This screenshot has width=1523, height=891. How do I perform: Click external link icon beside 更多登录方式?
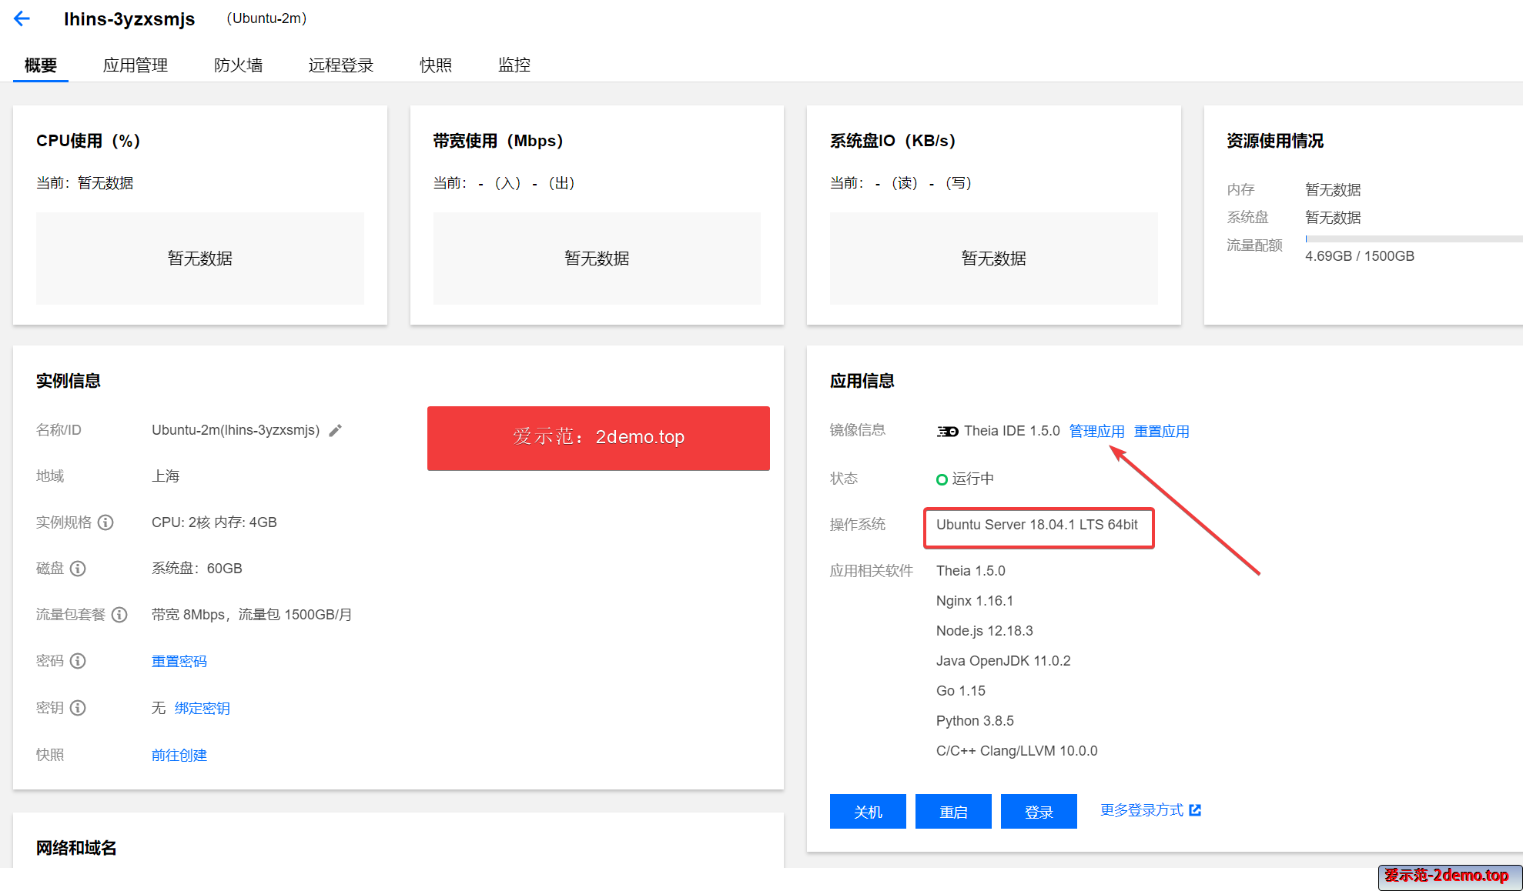coord(1195,810)
